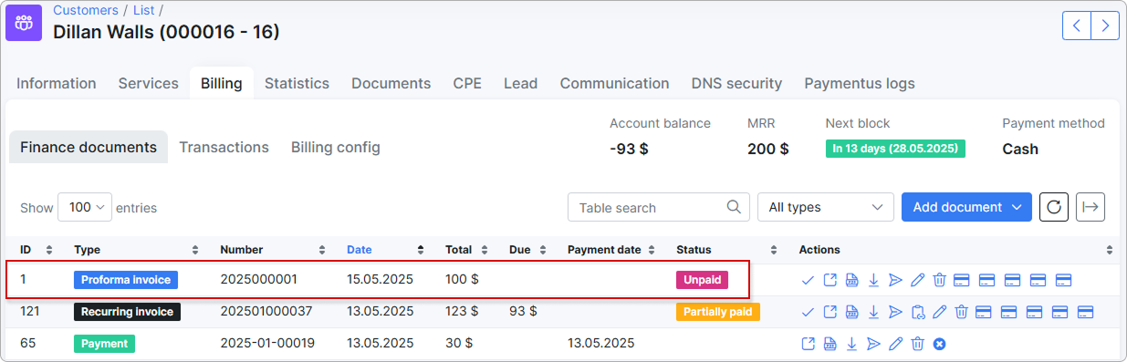Viewport: 1127px width, 362px height.
Task: View PDF of payment 2025-01-00019
Action: (830, 344)
